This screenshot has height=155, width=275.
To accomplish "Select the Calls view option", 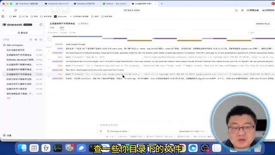I will click(x=73, y=33).
